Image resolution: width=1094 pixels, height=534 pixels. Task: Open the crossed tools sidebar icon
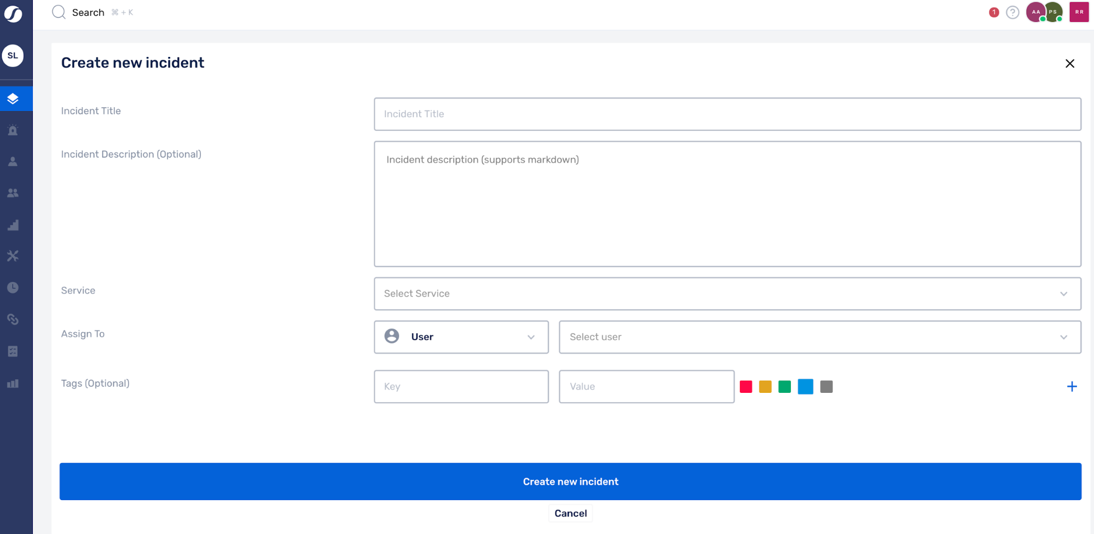click(x=13, y=256)
